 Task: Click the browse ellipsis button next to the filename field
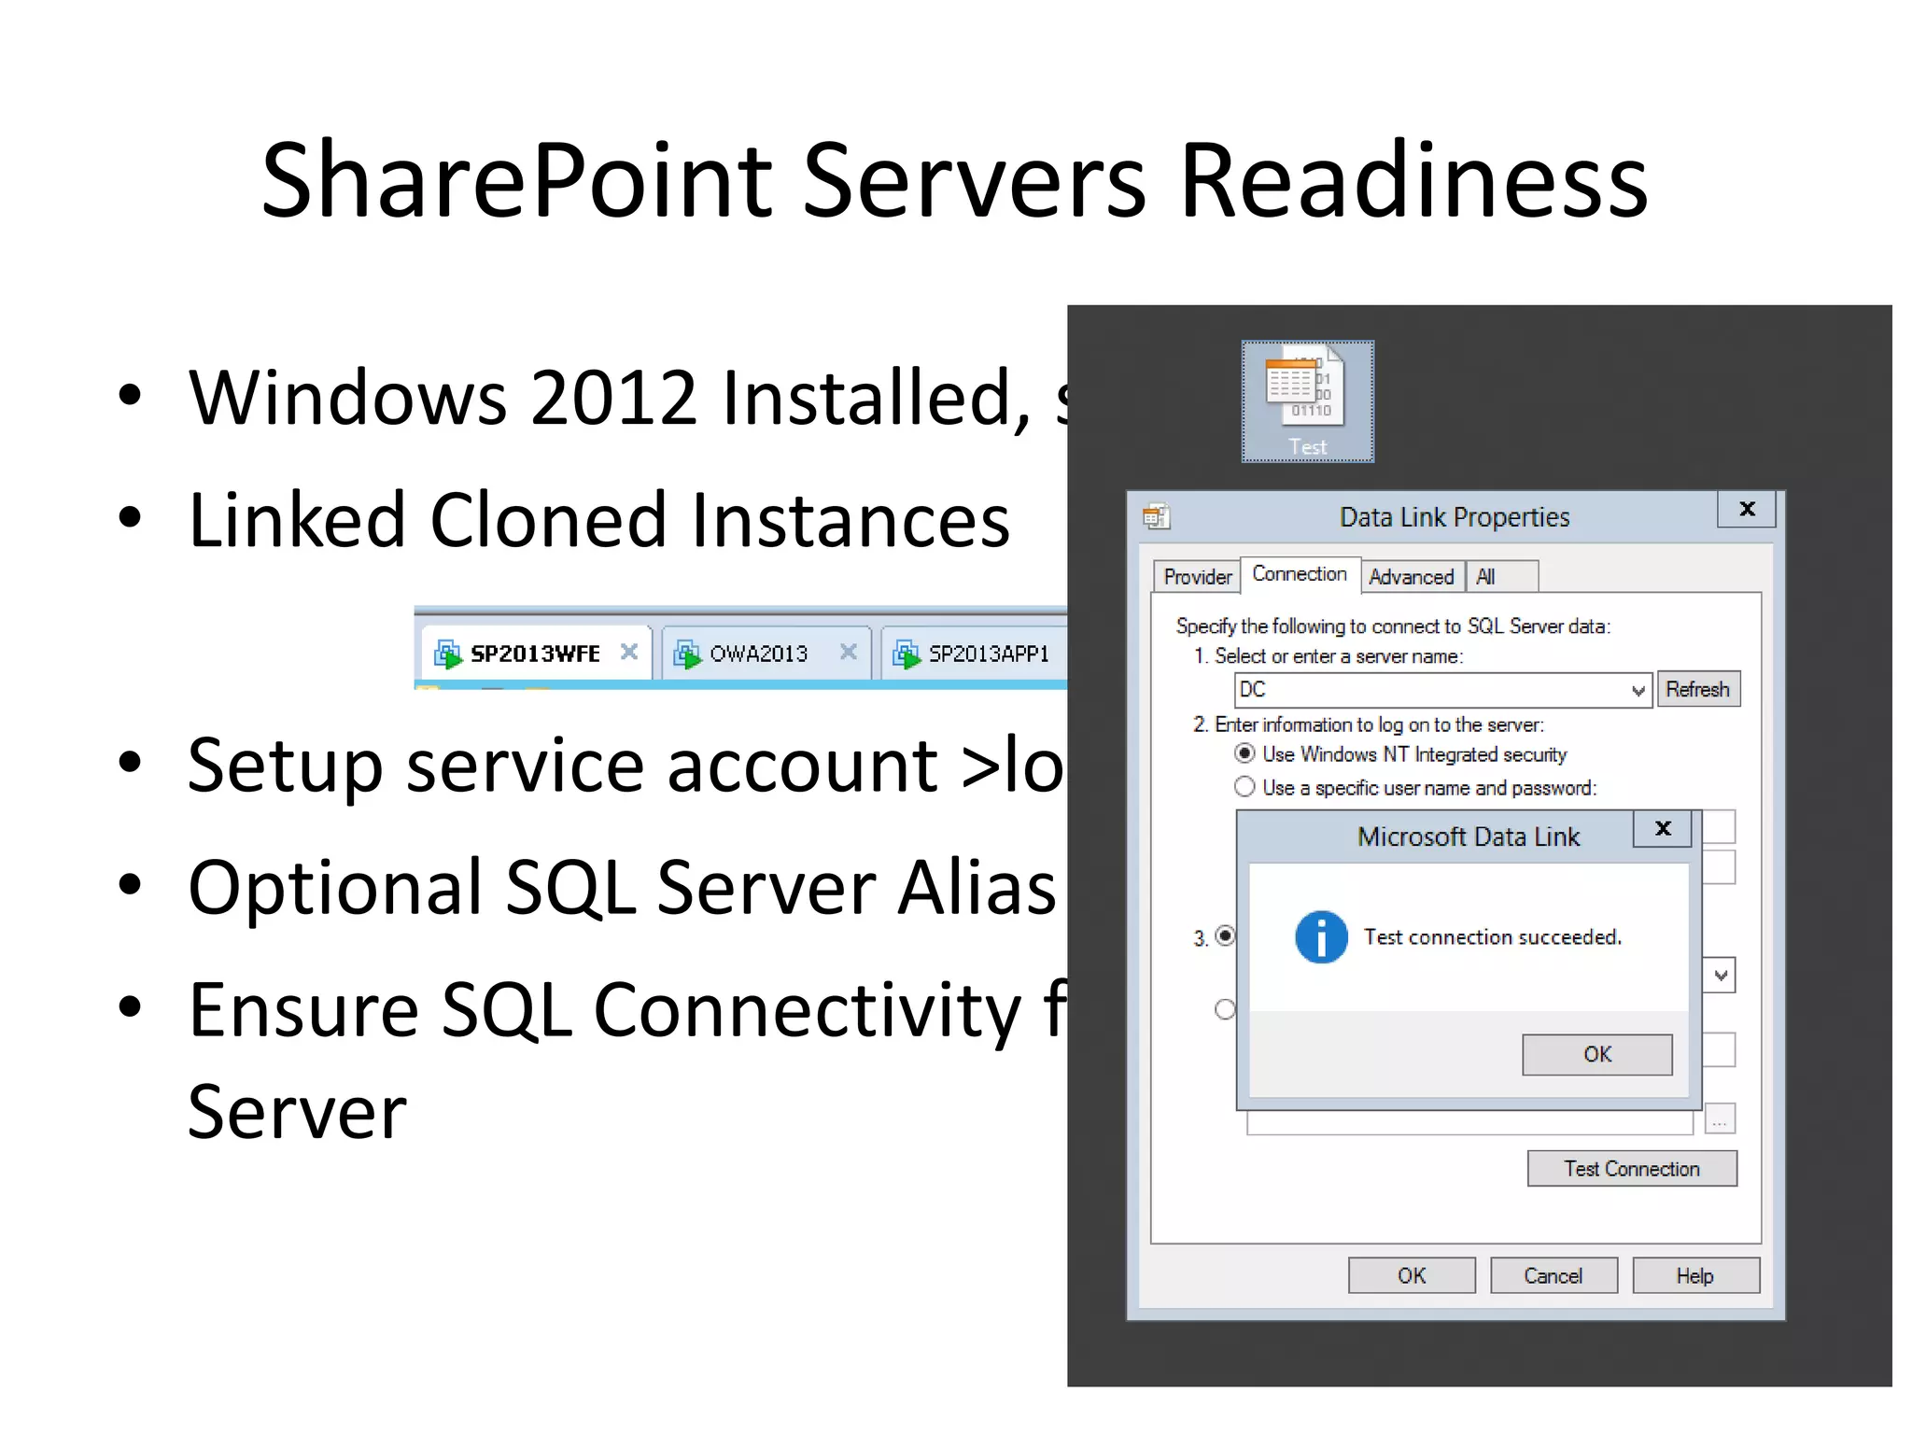click(x=1720, y=1118)
